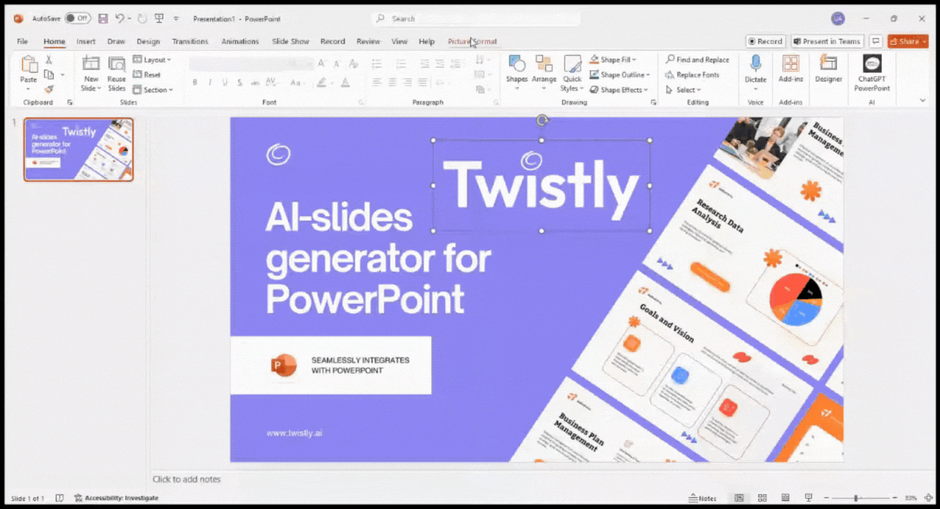Image resolution: width=940 pixels, height=509 pixels.
Task: Click Present in Teams button
Action: [827, 41]
